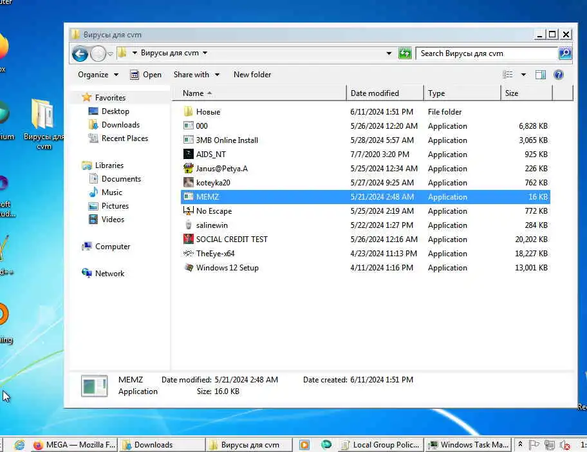Open the Вирусы для cvm desktop folder
This screenshot has width=587, height=452.
click(x=43, y=124)
